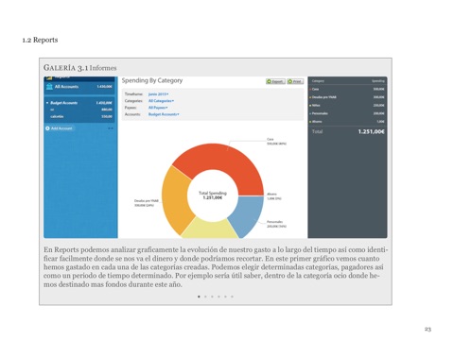Go to the fifth gallery page dot
The height and width of the screenshot is (340, 454).
225,297
